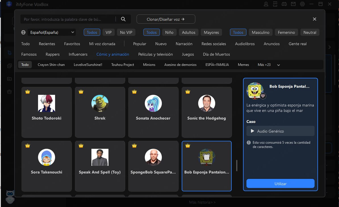Select the Rappers category
339x207 pixels.
tap(53, 54)
